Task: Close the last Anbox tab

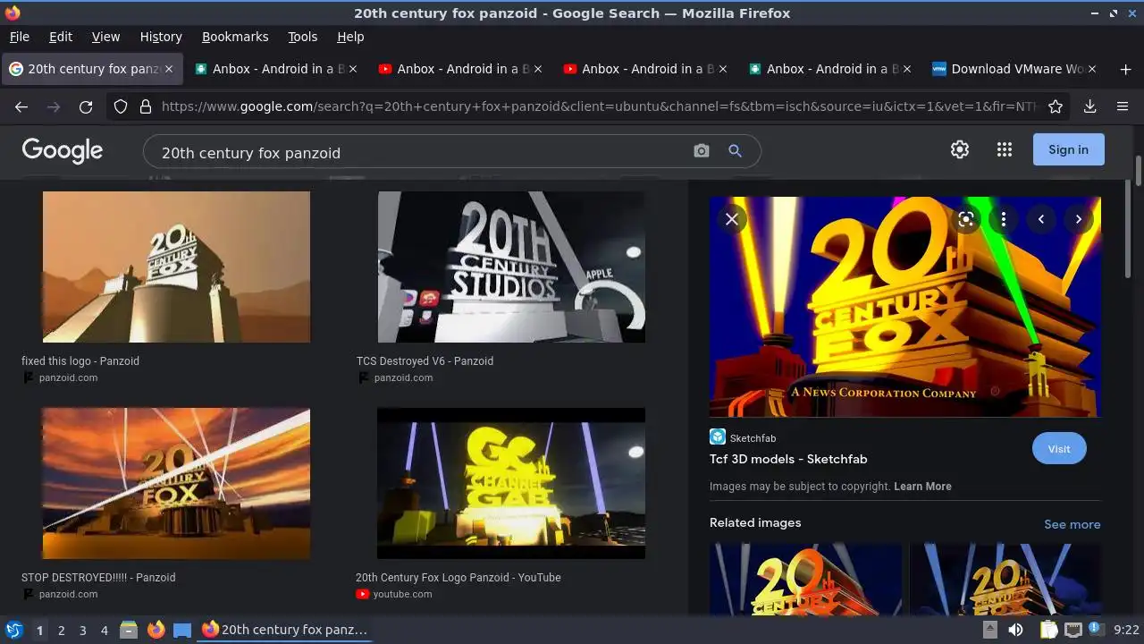Action: pos(907,69)
